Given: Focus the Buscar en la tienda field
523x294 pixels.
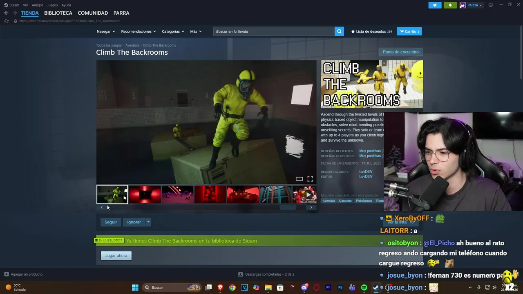Looking at the screenshot, I should (274, 31).
